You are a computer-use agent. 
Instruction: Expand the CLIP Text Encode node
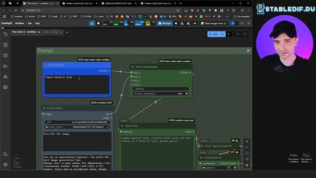pyautogui.click(x=202, y=146)
